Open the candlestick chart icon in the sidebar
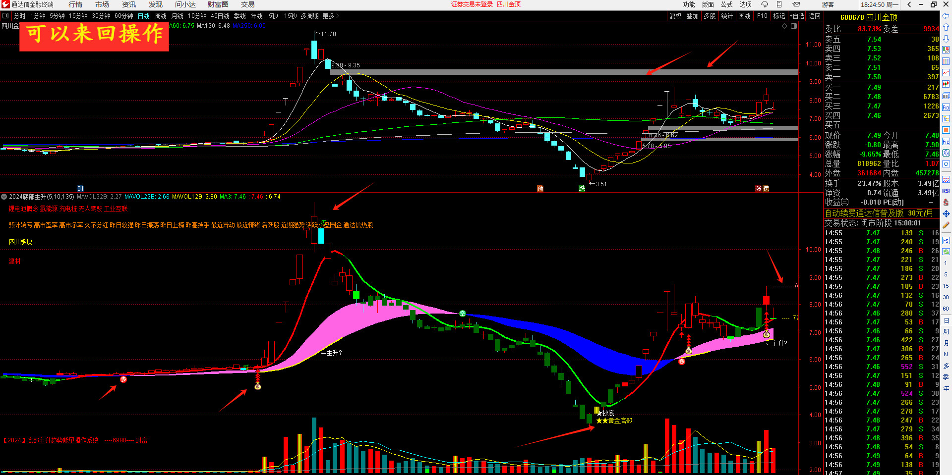The width and height of the screenshot is (952, 475). (946, 84)
